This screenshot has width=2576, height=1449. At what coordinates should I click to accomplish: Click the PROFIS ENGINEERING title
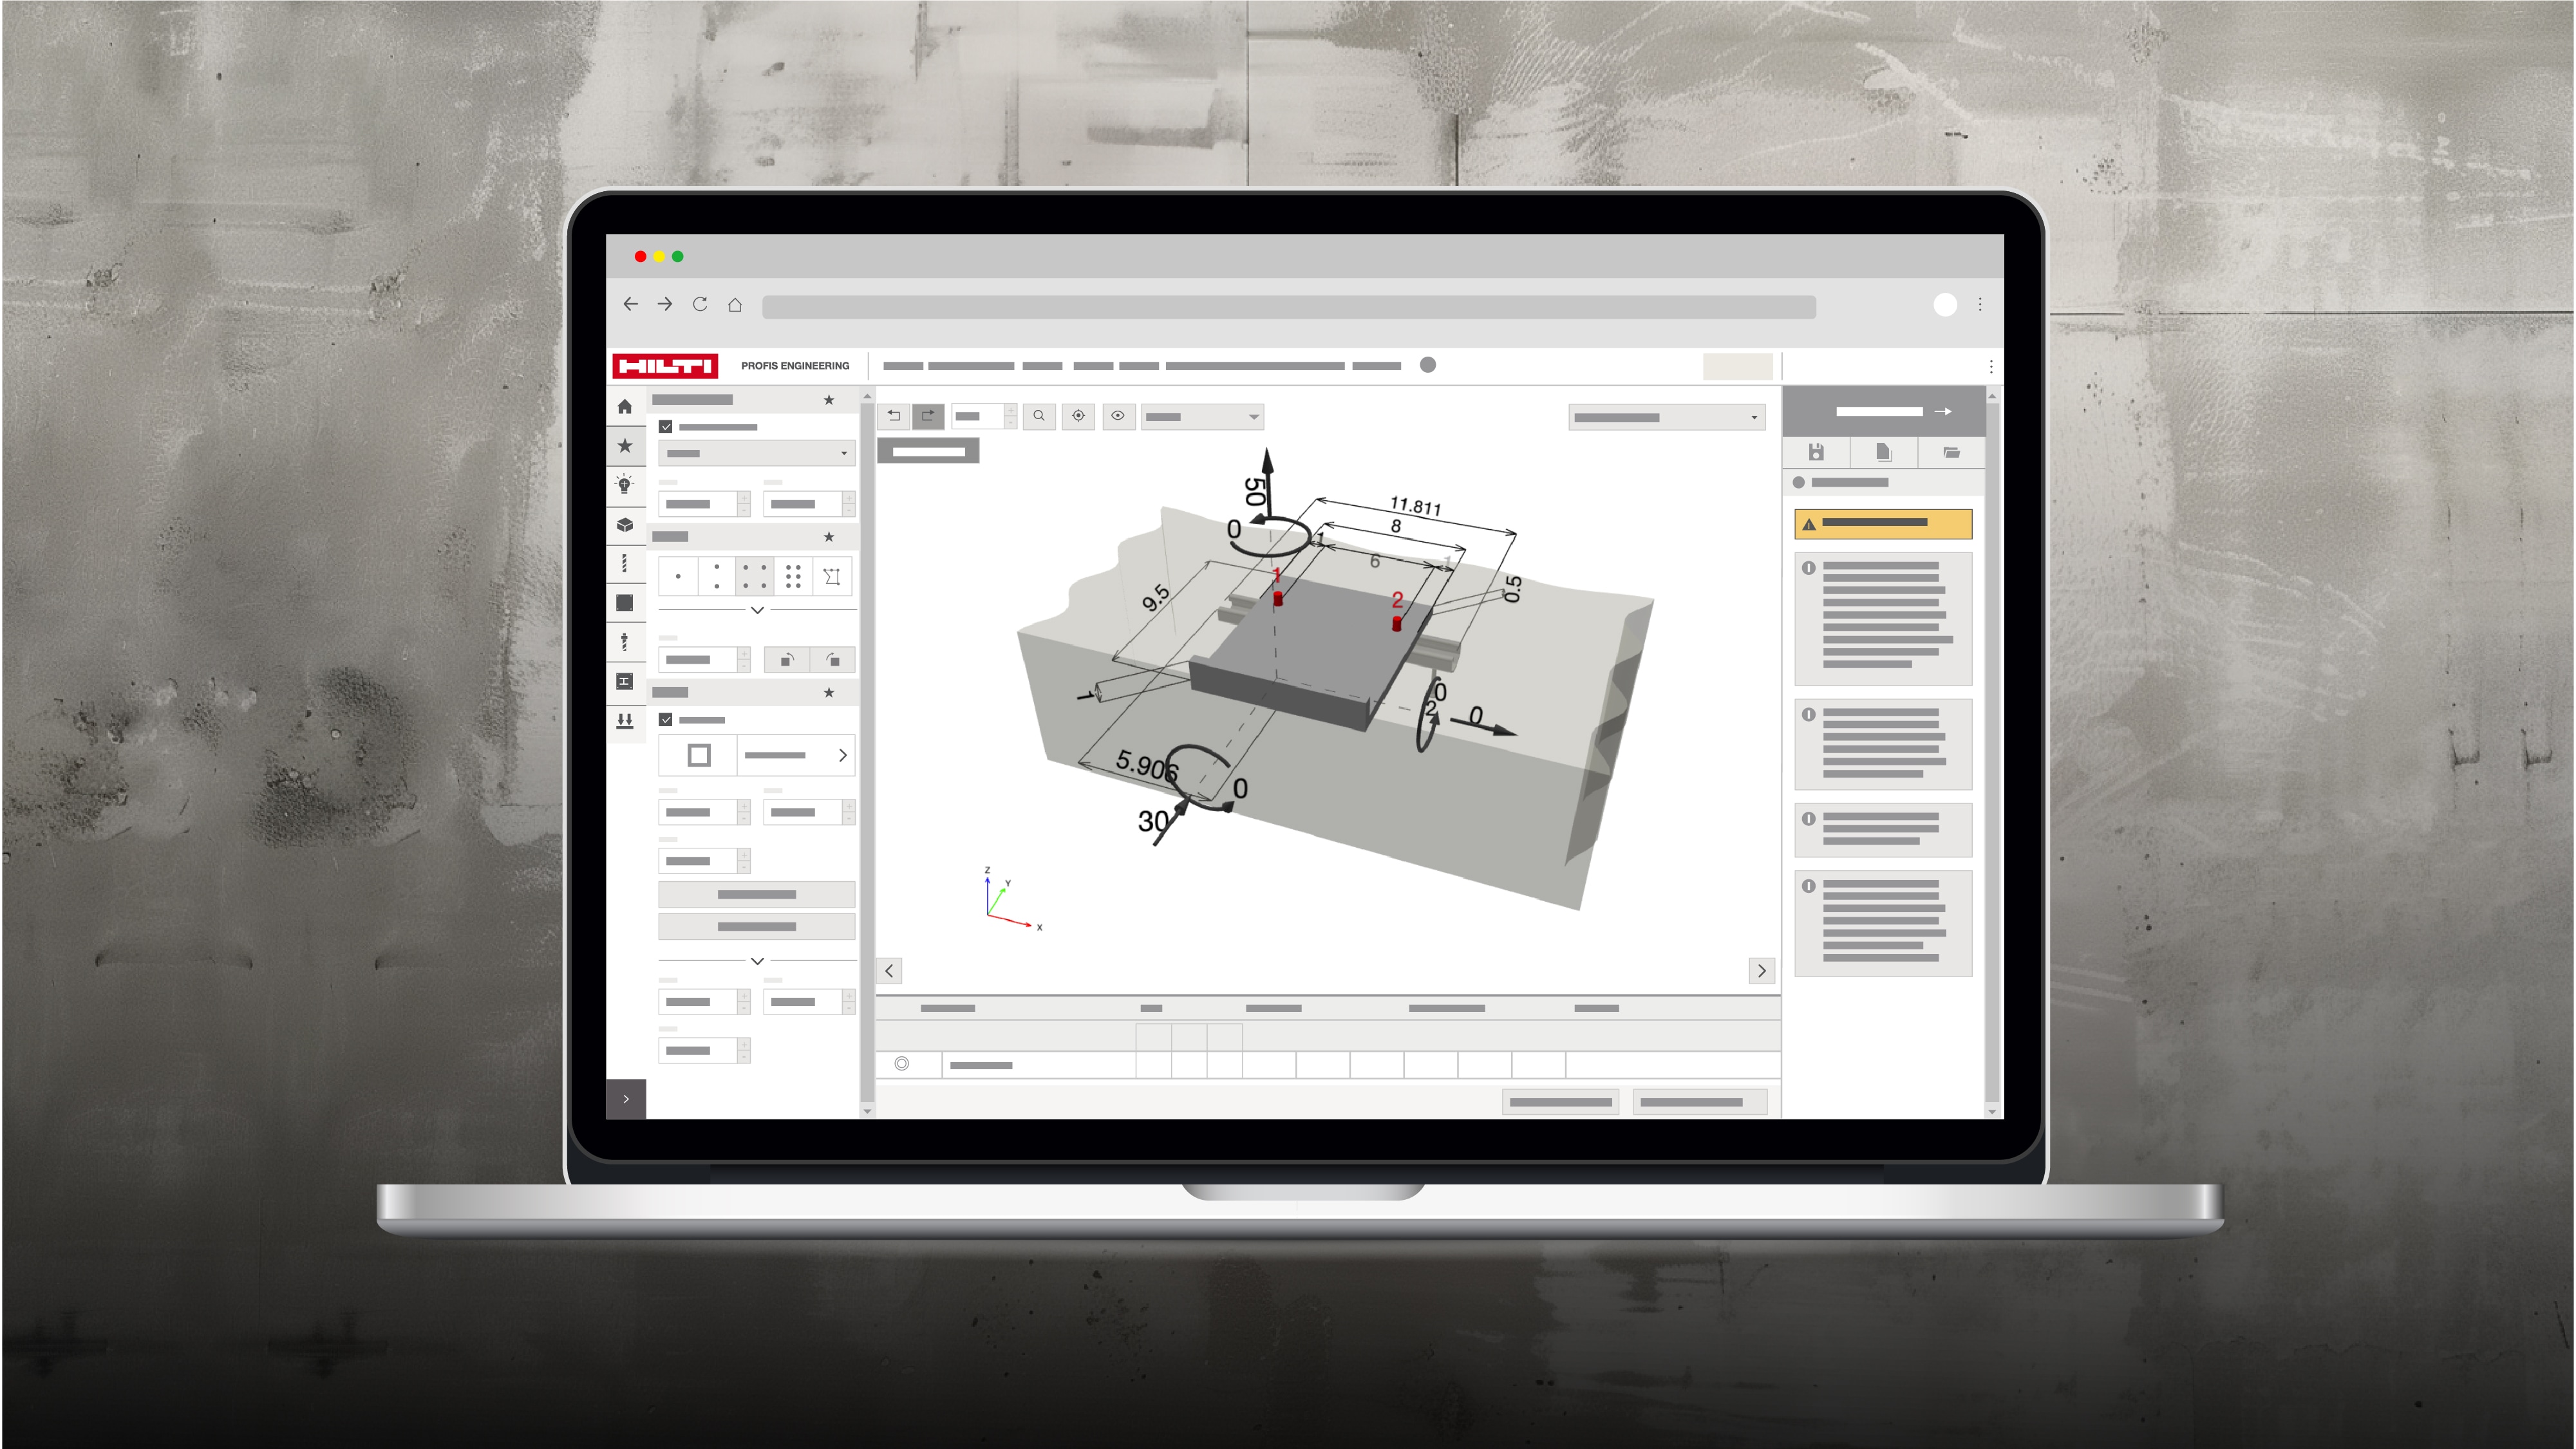point(795,366)
